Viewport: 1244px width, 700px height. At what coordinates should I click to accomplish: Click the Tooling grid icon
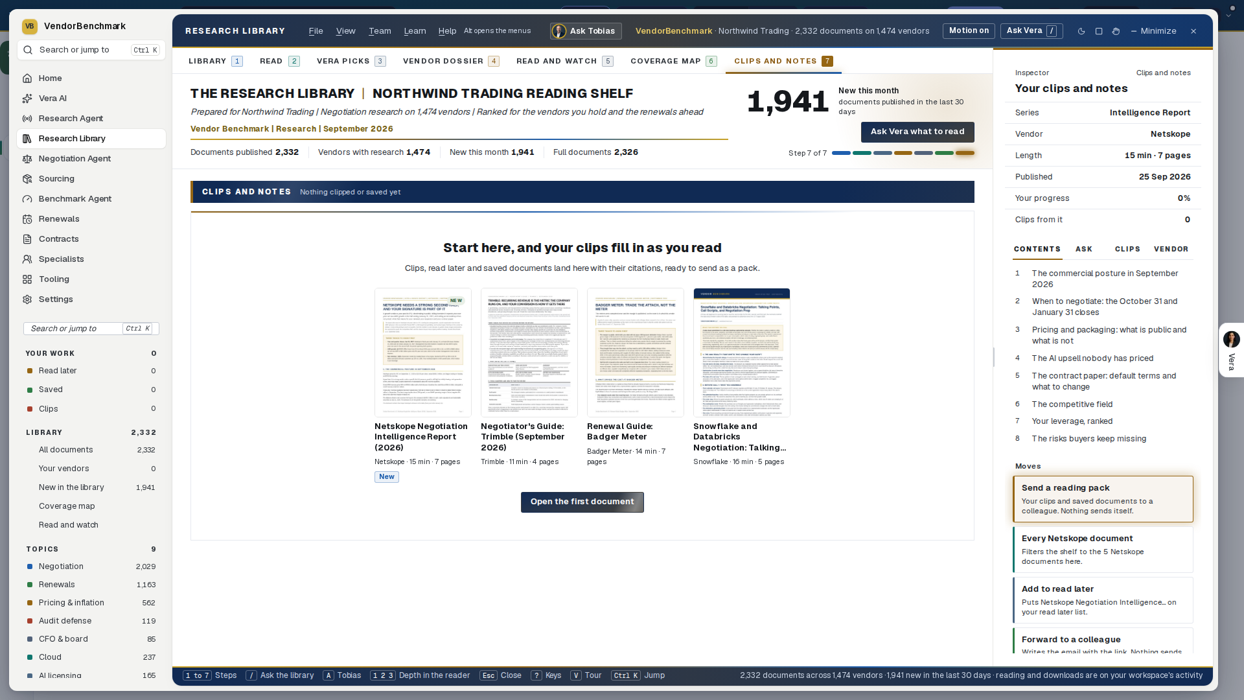(27, 279)
